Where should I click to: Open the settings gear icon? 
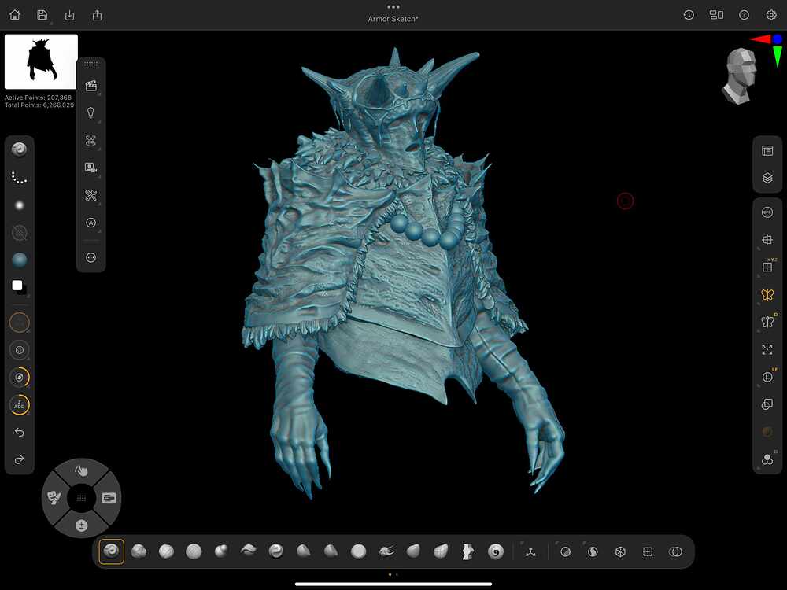[771, 15]
